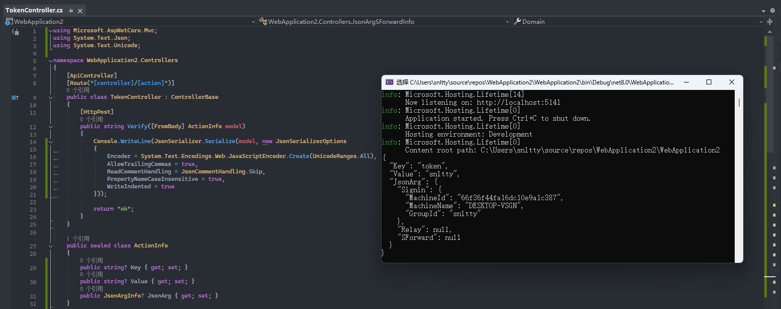Select the TokenController.cs document tab

34,10
